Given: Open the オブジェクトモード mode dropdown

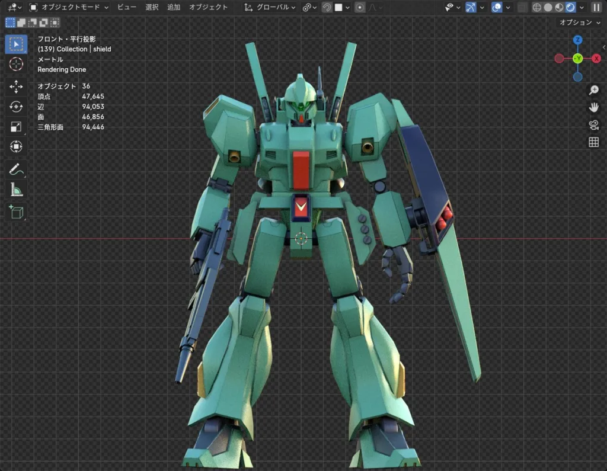Looking at the screenshot, I should click(x=69, y=7).
